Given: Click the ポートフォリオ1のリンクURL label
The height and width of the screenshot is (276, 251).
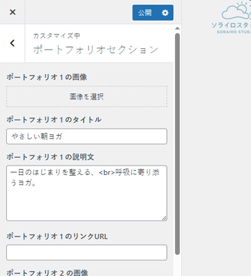Looking at the screenshot, I should coord(57,236).
